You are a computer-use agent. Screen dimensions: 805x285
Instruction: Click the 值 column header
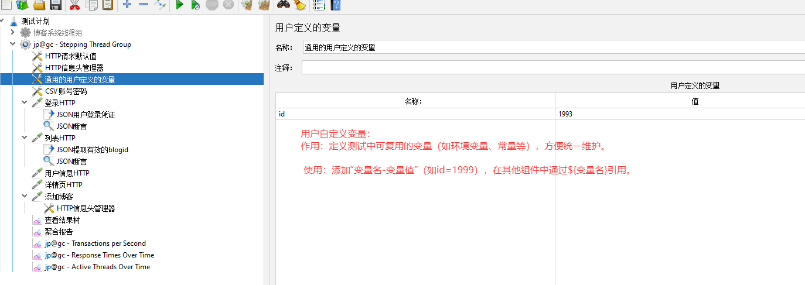(680, 101)
